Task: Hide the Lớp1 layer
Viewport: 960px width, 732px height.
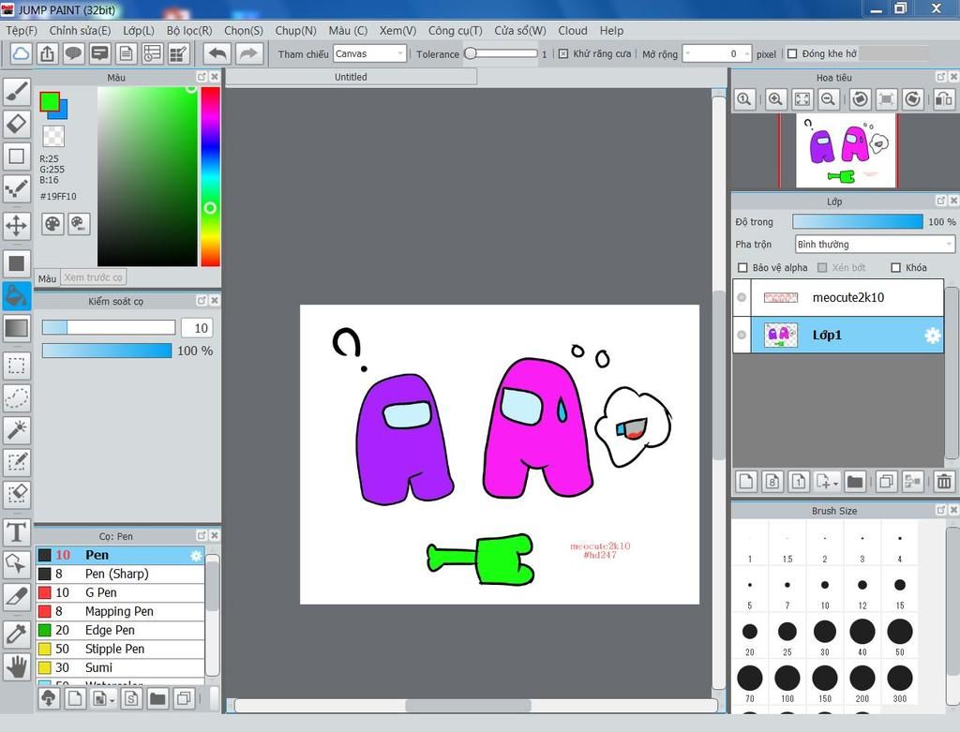Action: (742, 335)
